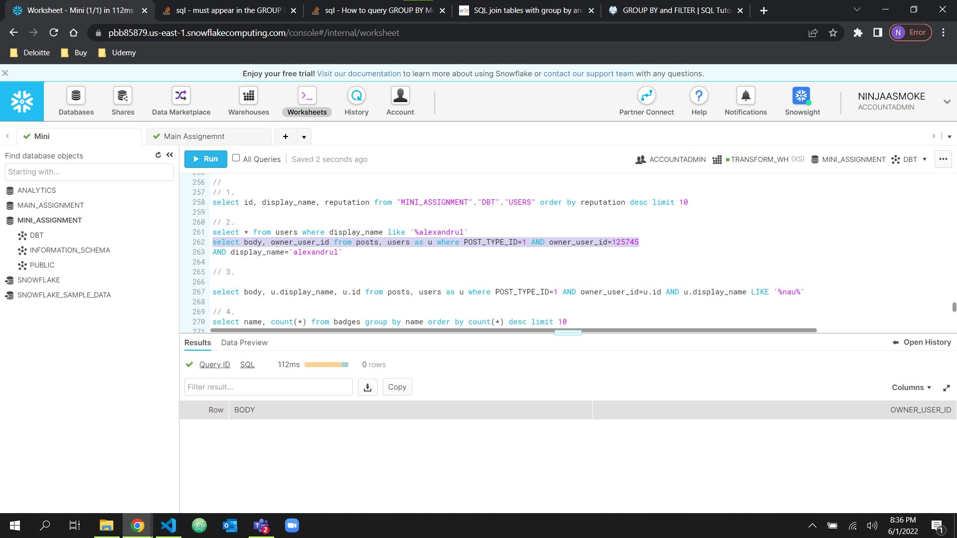Expand the NINJAASMOKE account menu
The image size is (957, 538).
click(x=947, y=101)
